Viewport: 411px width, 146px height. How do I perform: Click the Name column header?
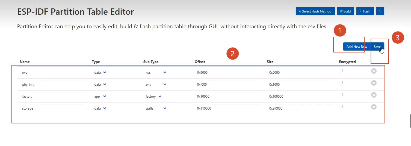[x=25, y=62]
